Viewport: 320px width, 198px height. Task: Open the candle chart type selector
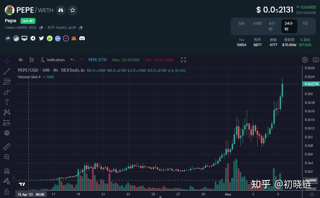coord(32,60)
